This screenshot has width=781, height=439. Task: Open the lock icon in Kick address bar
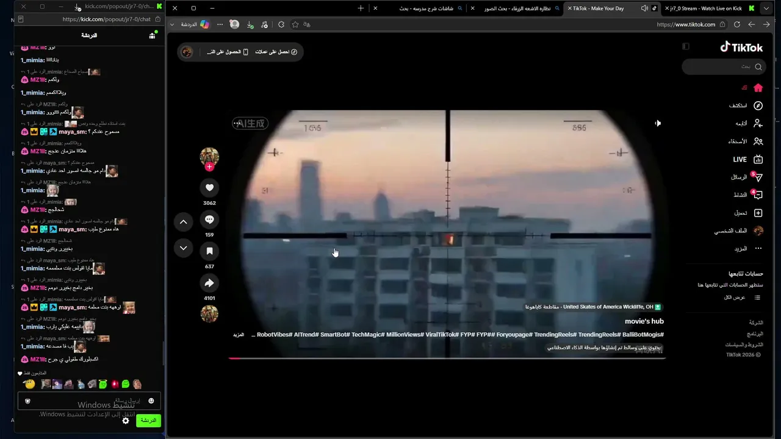click(158, 19)
